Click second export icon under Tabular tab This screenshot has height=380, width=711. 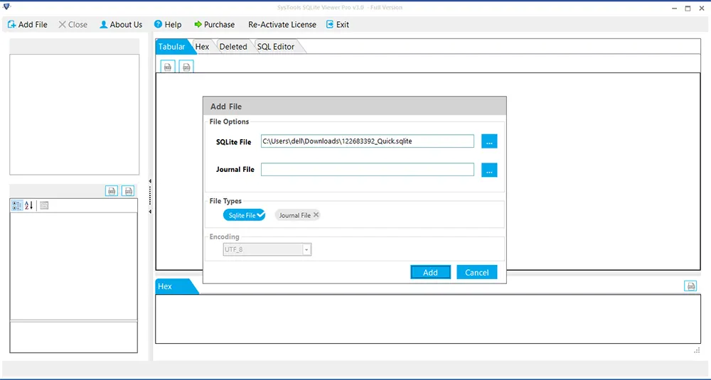(186, 67)
